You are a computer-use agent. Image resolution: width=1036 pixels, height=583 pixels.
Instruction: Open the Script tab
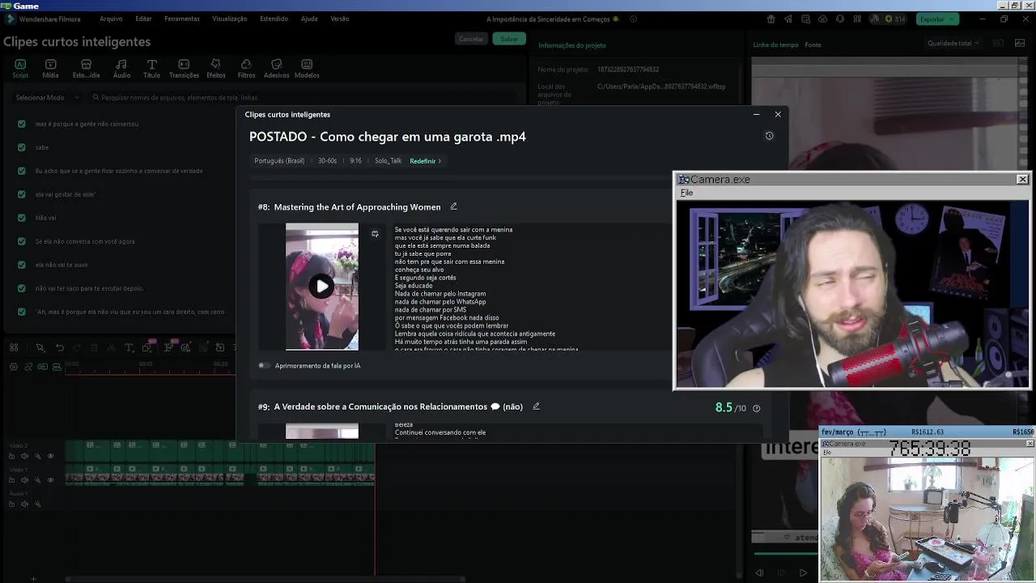[20, 69]
